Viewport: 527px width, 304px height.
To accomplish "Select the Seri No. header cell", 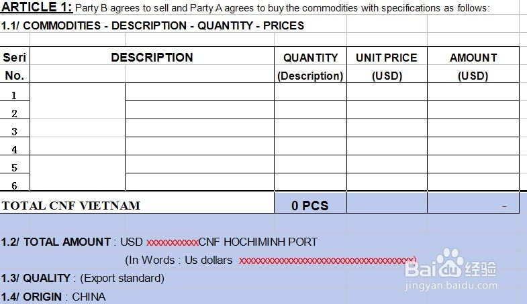I will click(x=15, y=66).
